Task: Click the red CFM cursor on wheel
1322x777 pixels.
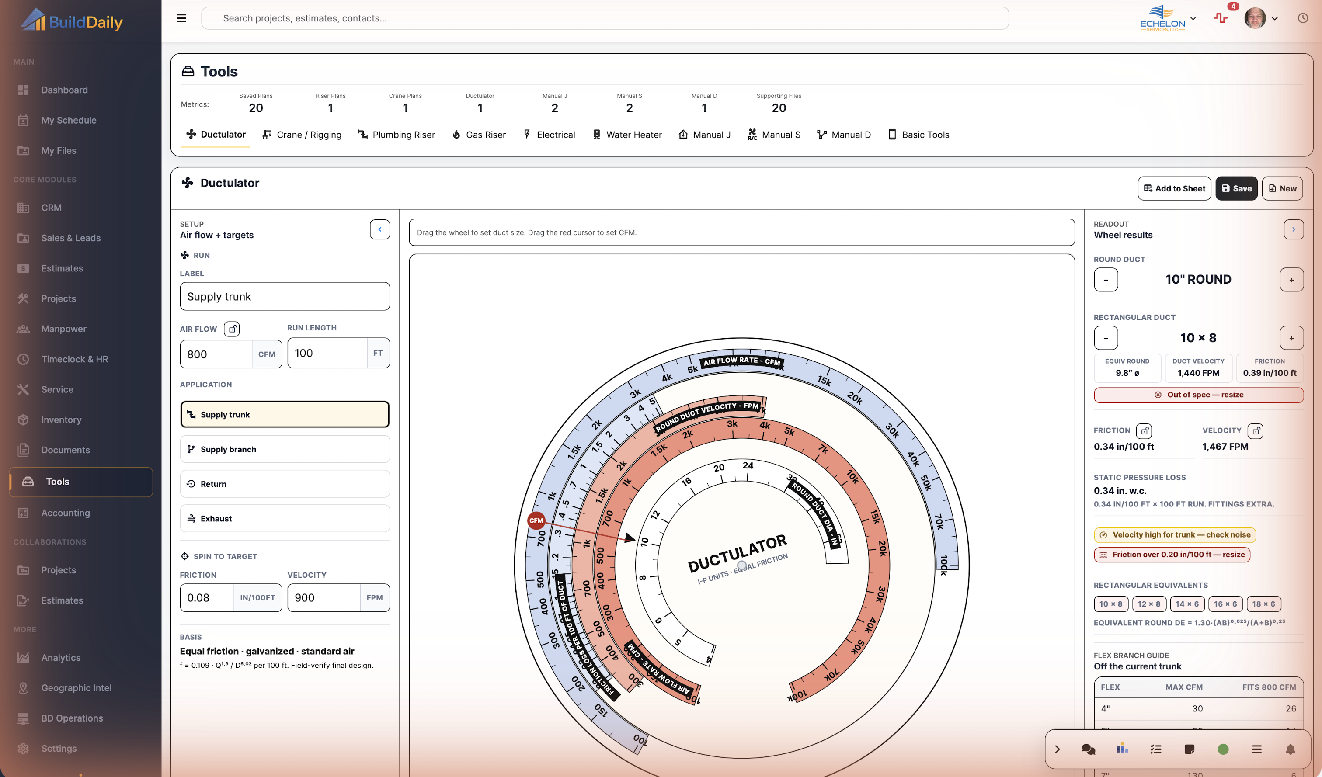Action: point(536,520)
